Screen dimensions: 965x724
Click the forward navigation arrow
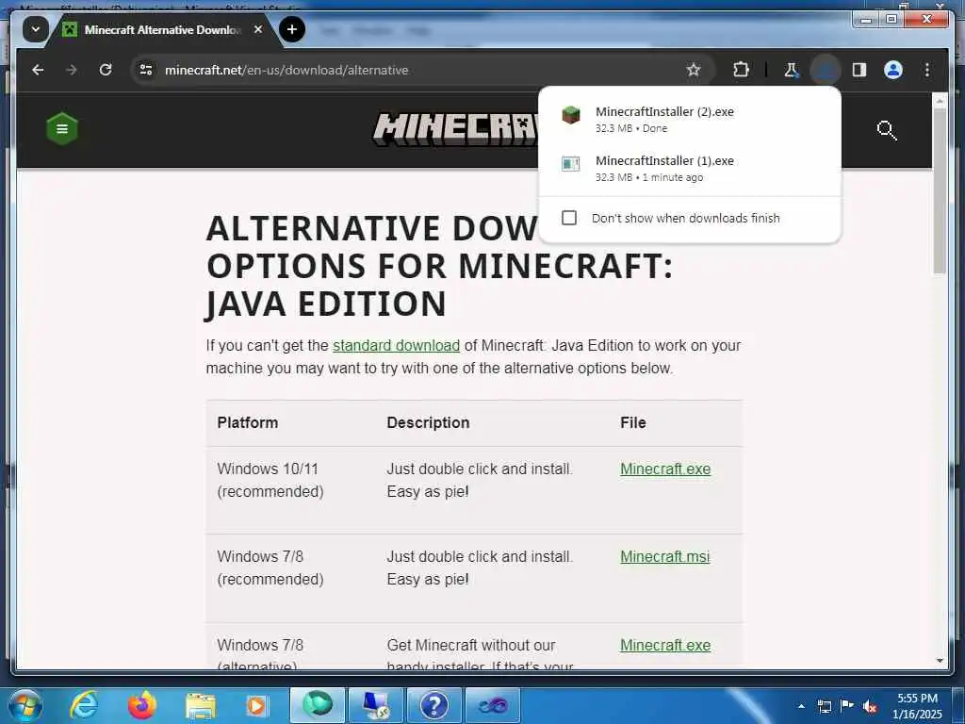pyautogui.click(x=72, y=70)
